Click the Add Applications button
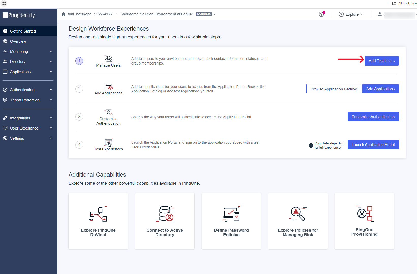 tap(380, 89)
